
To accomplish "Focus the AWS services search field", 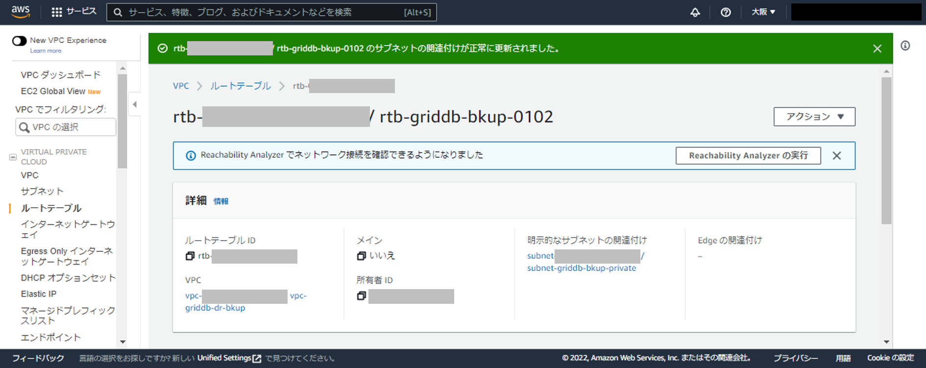I will [271, 12].
